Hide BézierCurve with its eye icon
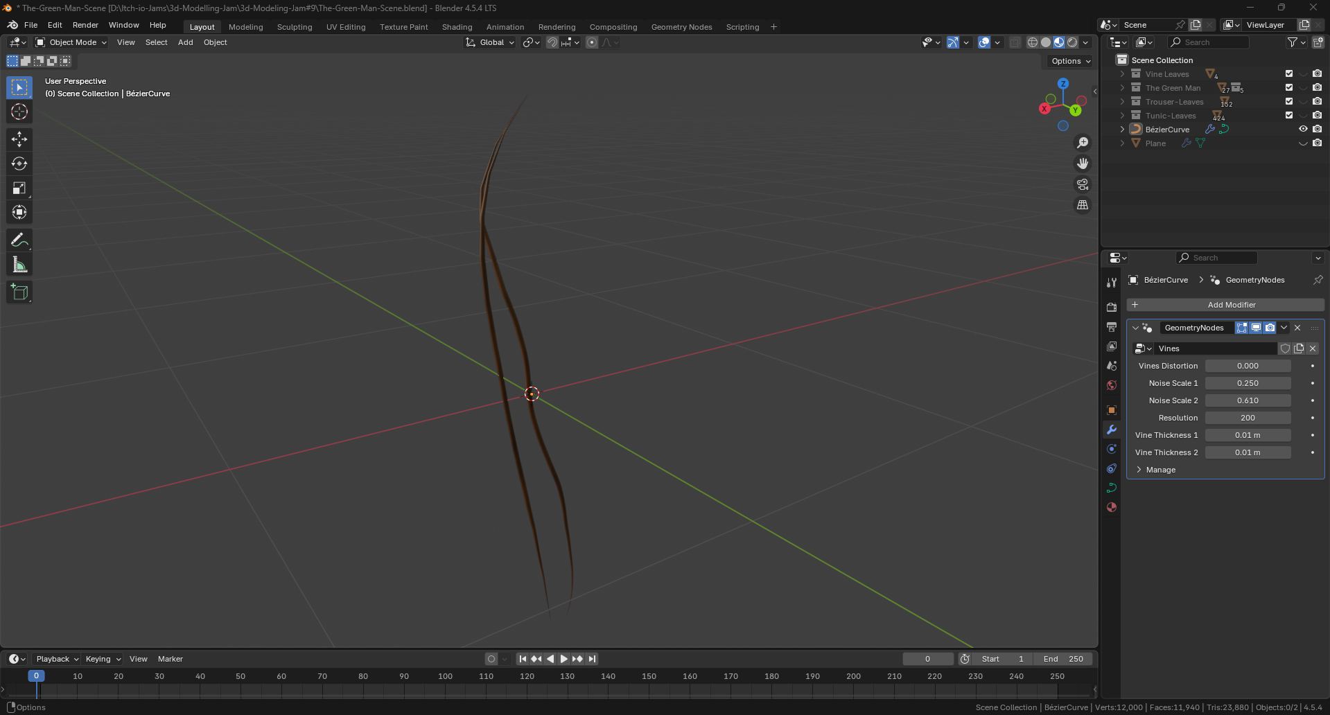This screenshot has height=715, width=1330. [1303, 129]
